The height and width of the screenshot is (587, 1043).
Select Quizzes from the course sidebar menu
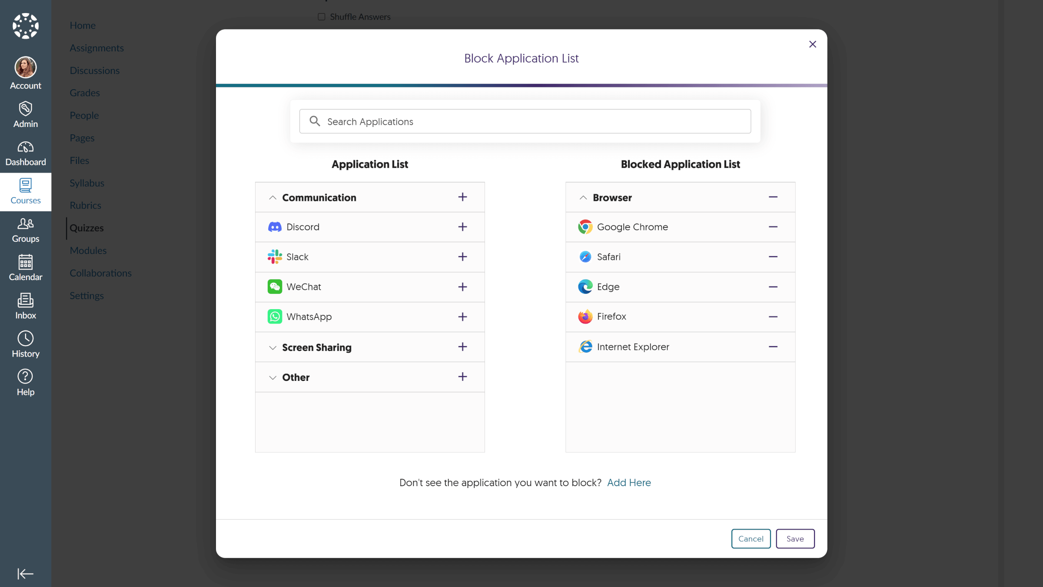tap(86, 227)
